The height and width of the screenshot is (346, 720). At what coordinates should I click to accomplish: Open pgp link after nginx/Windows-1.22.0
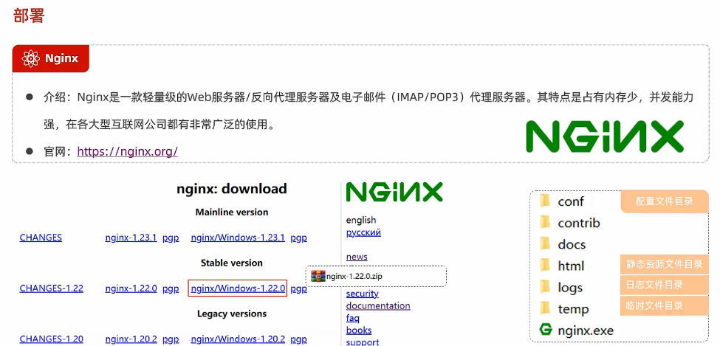[x=298, y=288]
